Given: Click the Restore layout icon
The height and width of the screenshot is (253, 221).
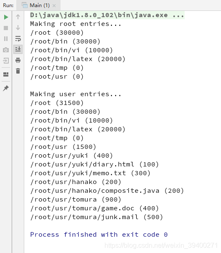Looking at the screenshot, I should 6,74.
